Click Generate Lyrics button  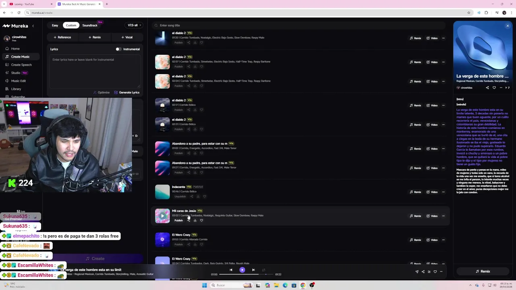point(127,93)
